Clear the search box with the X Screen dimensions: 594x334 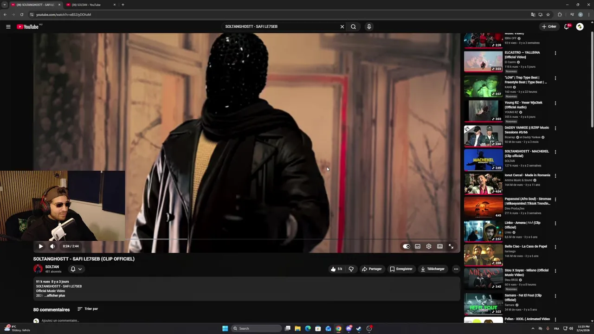click(x=342, y=26)
